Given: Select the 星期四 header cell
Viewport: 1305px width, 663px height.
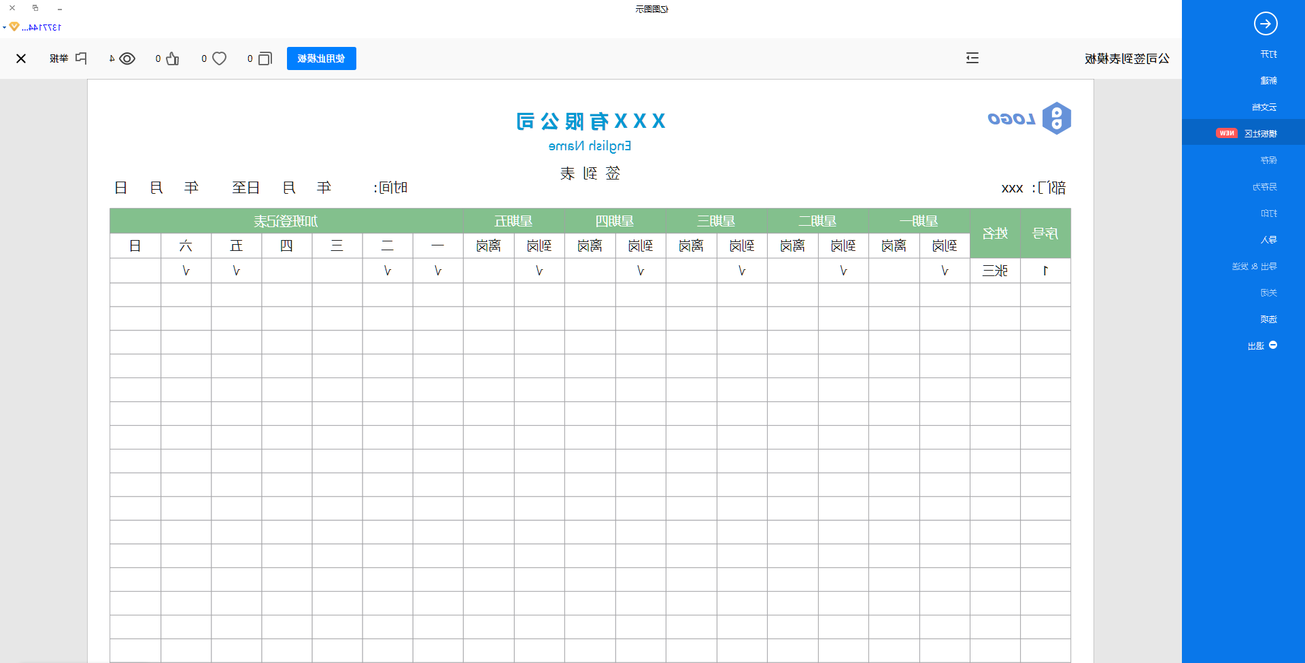Looking at the screenshot, I should point(615,221).
